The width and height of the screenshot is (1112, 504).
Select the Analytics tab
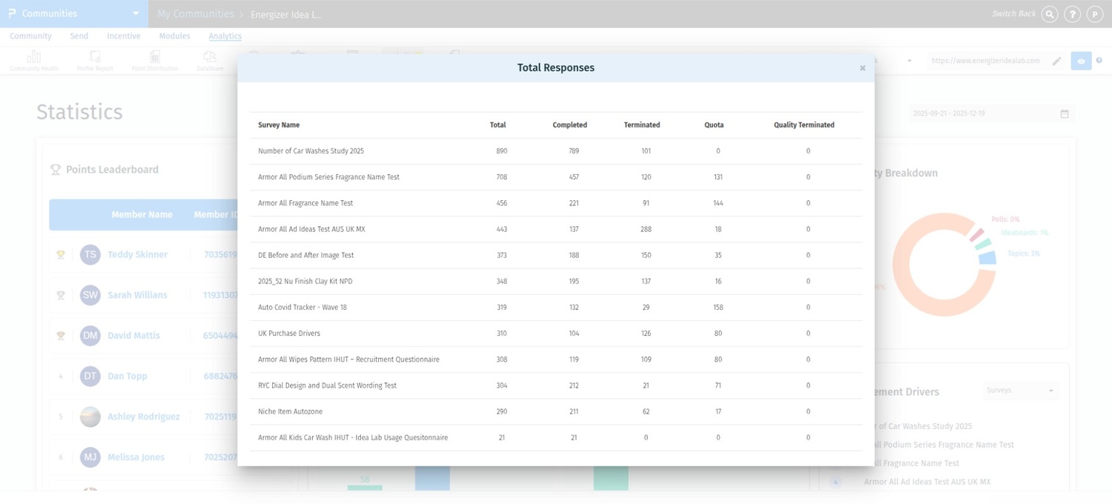pos(225,36)
